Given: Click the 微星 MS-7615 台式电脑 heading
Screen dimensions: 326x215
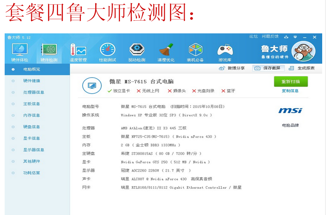Looking at the screenshot, I should (x=141, y=82).
